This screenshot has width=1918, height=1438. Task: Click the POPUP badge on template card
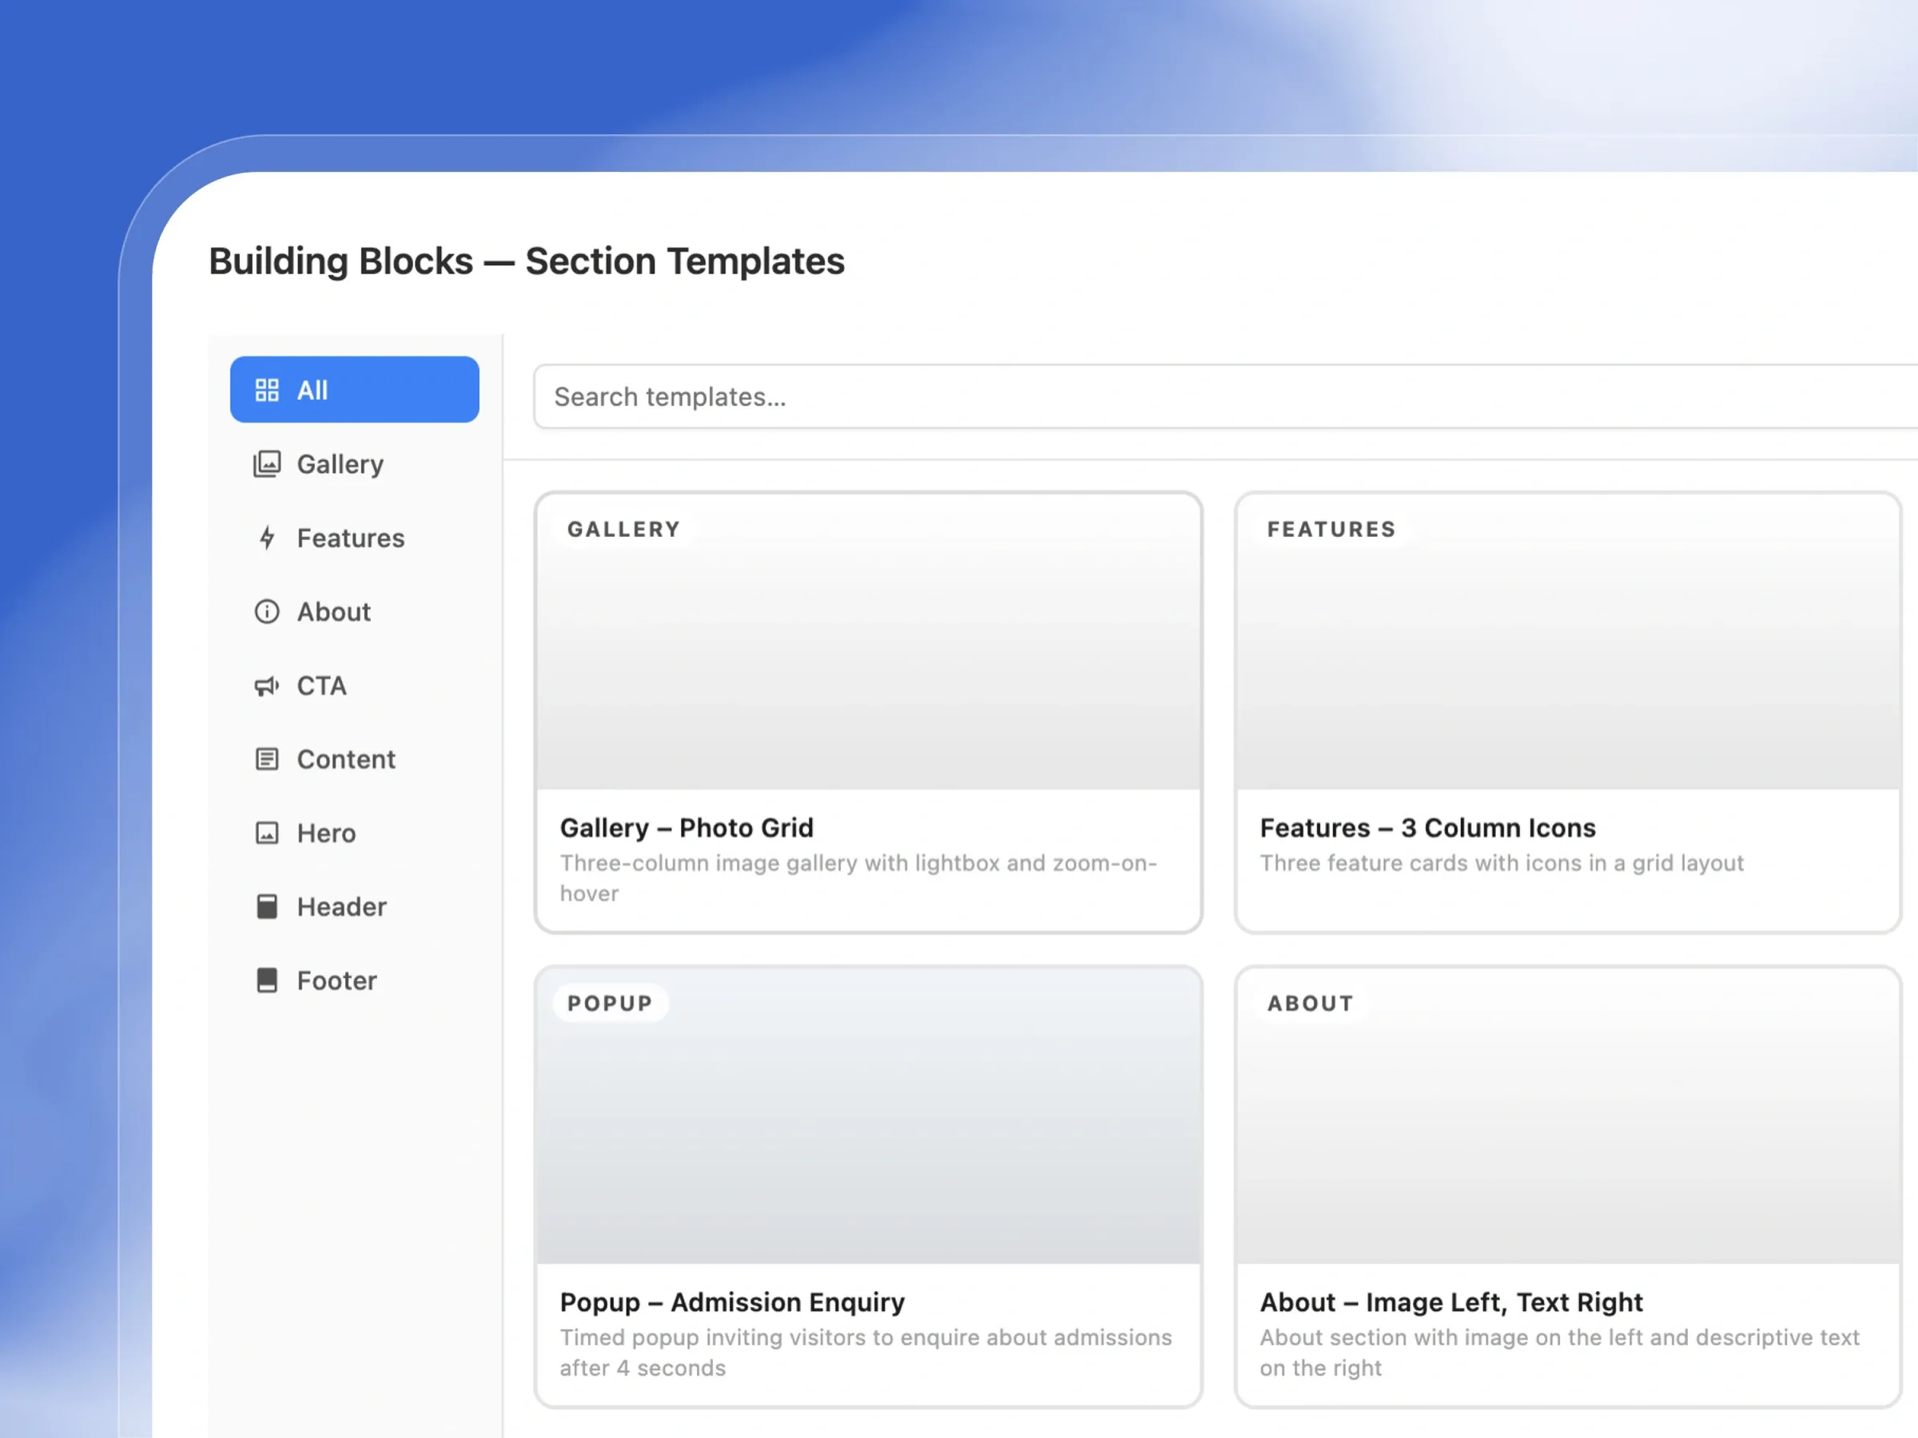pyautogui.click(x=611, y=1003)
